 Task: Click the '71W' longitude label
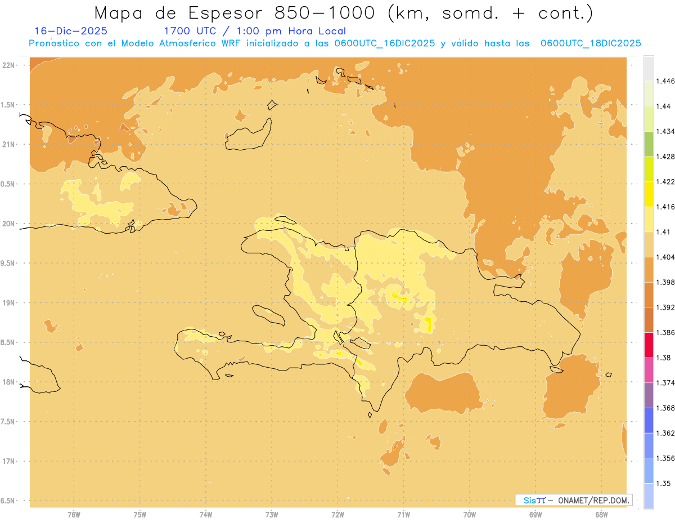pyautogui.click(x=403, y=515)
